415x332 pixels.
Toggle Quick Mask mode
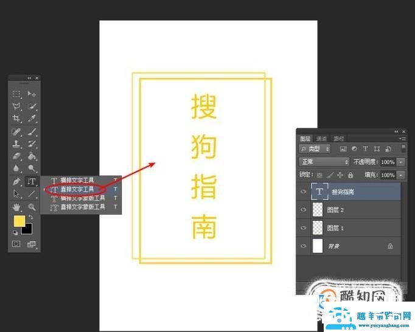click(16, 244)
